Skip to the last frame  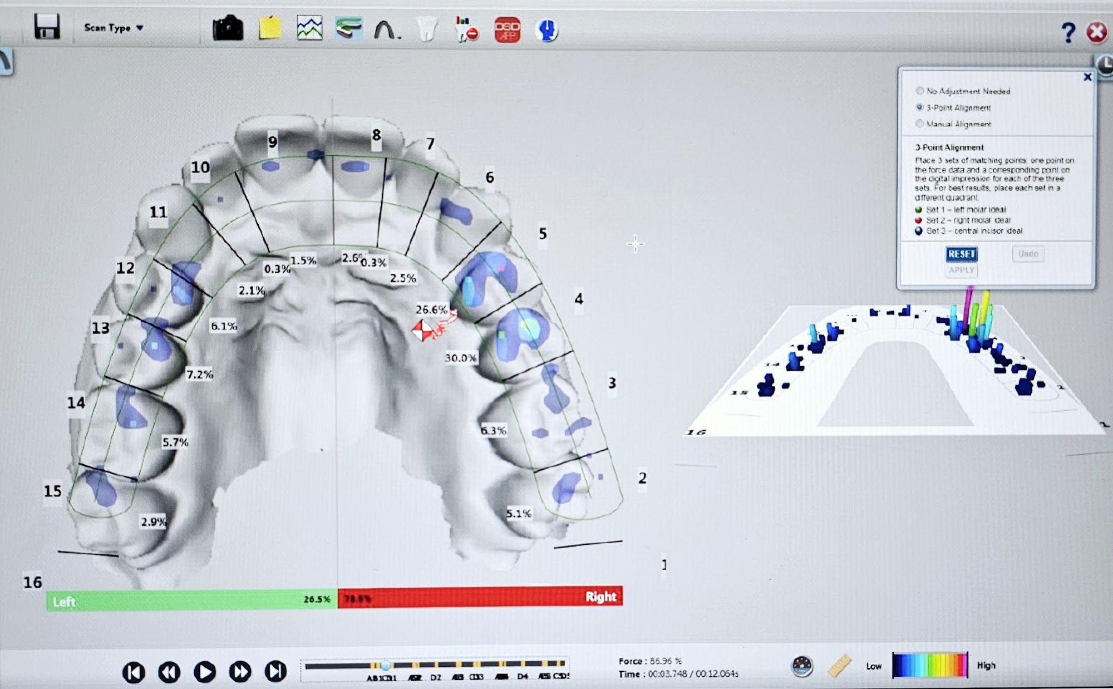[x=275, y=672]
